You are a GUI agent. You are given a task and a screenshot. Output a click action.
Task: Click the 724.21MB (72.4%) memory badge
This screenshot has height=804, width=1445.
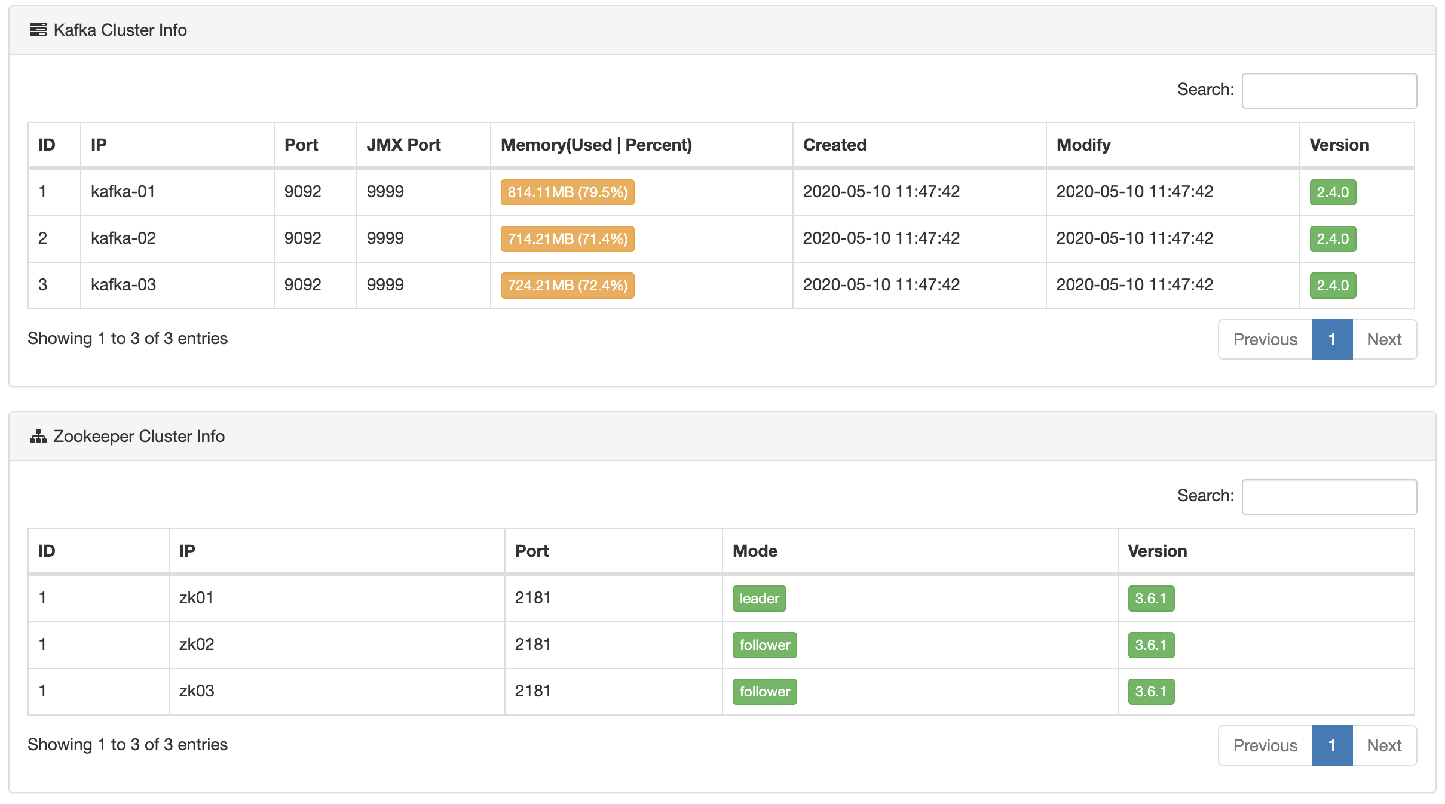click(x=568, y=286)
